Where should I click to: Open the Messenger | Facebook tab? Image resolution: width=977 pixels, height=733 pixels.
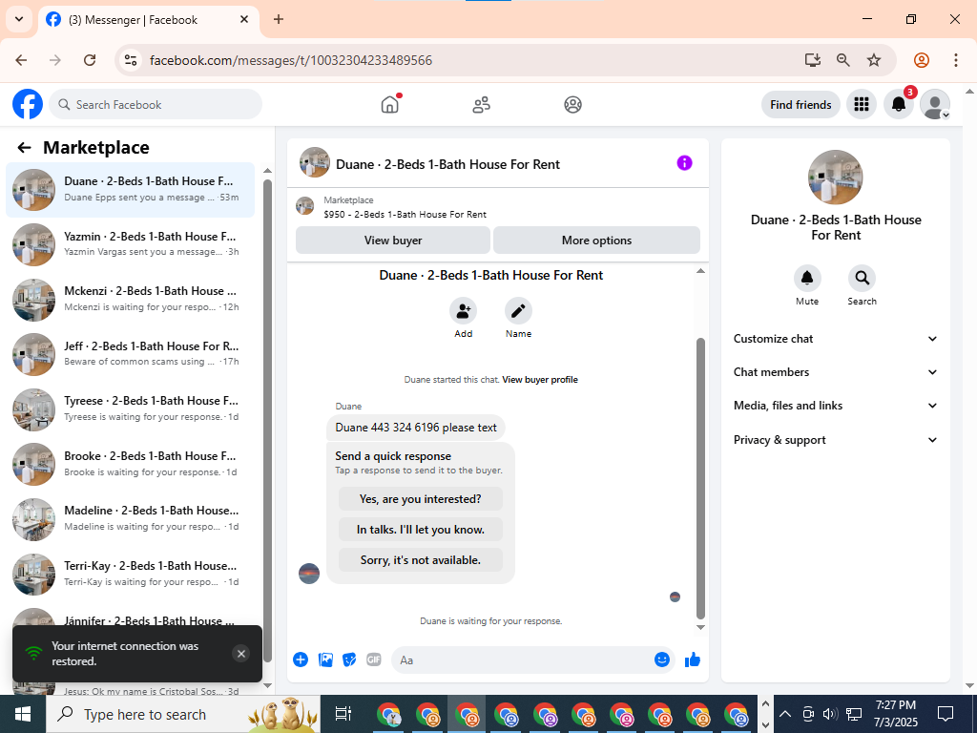(148, 20)
